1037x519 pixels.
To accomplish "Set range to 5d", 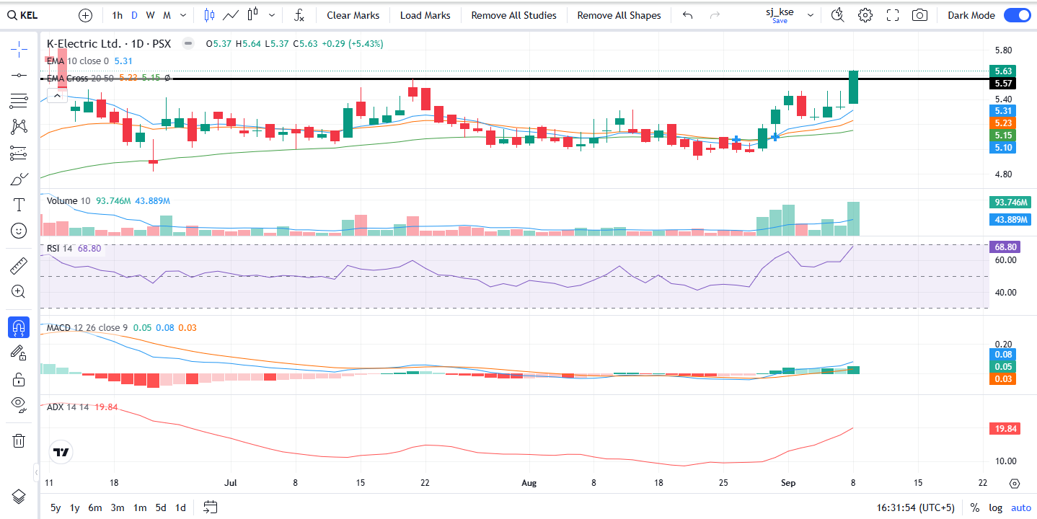I will pyautogui.click(x=161, y=507).
